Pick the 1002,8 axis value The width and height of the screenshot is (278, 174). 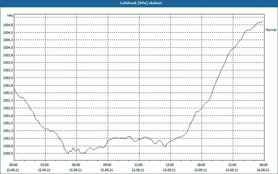(8, 85)
